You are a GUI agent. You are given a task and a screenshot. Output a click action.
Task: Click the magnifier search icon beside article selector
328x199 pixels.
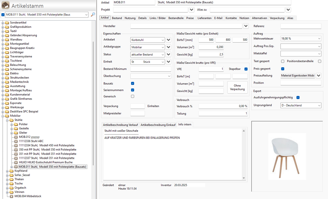93,15
